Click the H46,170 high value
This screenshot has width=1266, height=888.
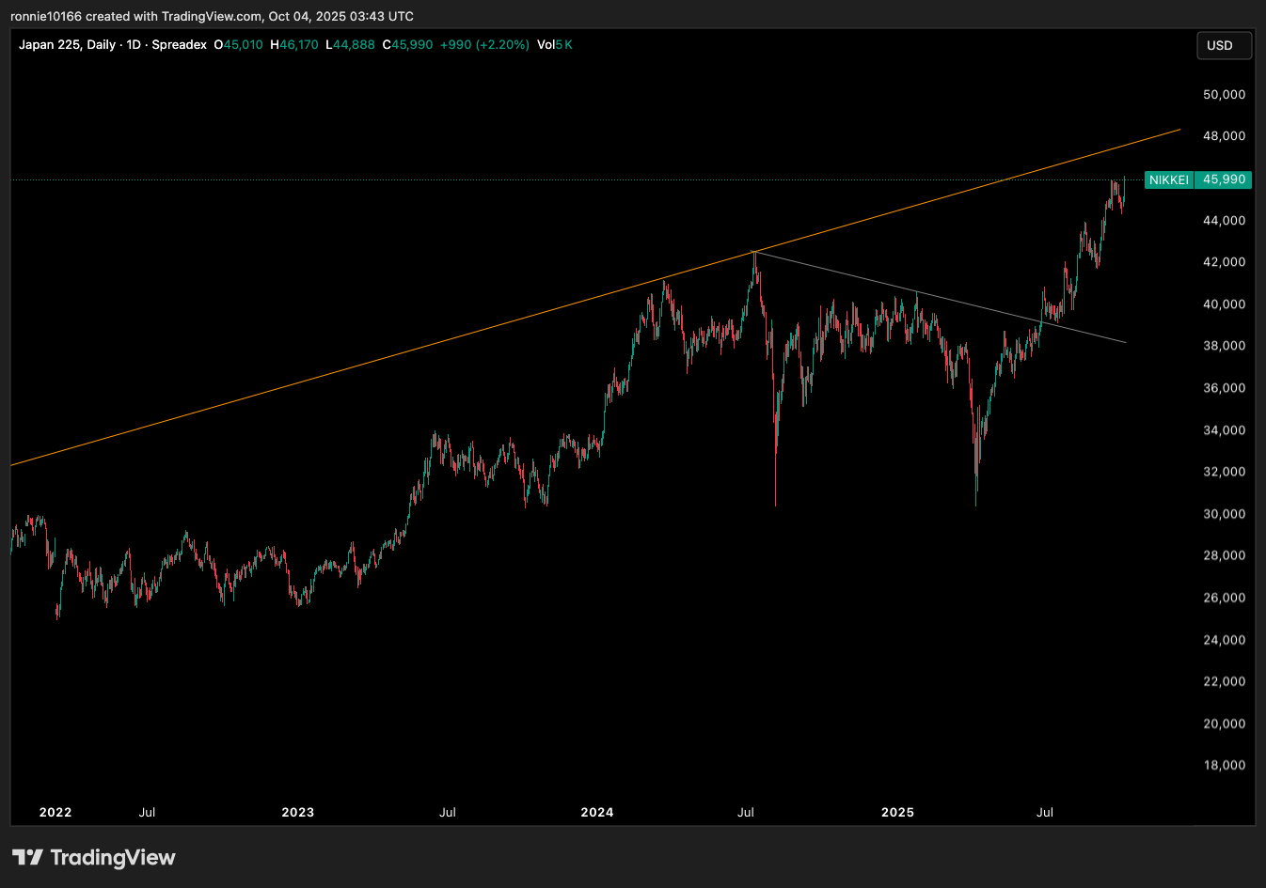coord(293,44)
